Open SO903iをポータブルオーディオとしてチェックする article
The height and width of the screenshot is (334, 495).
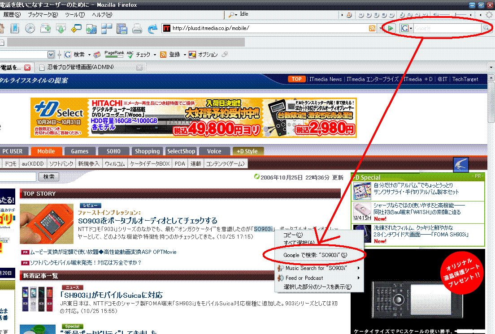(148, 221)
